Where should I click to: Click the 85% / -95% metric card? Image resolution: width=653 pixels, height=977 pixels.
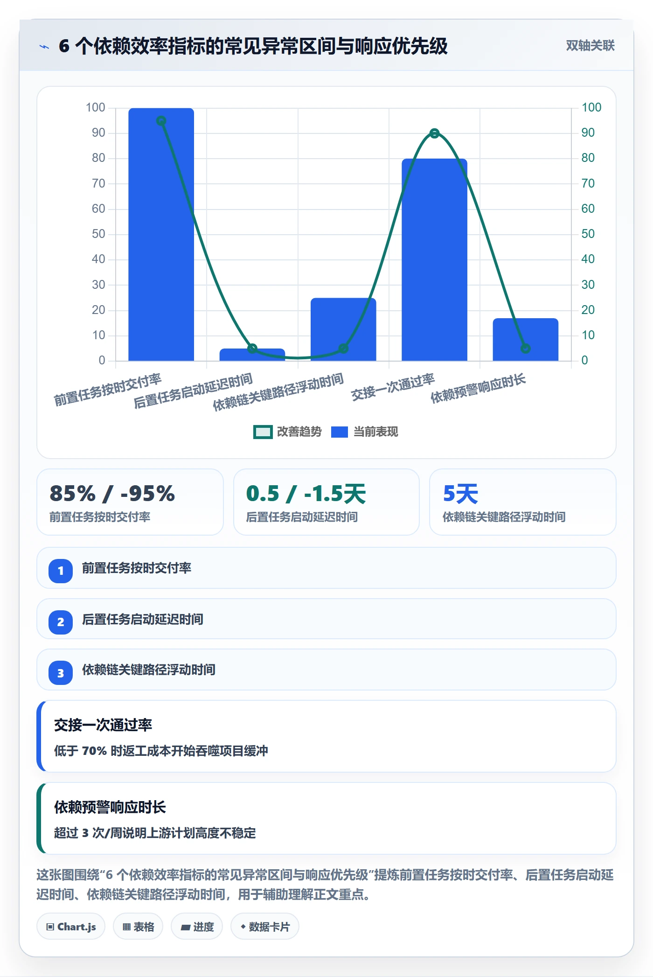[x=130, y=502]
